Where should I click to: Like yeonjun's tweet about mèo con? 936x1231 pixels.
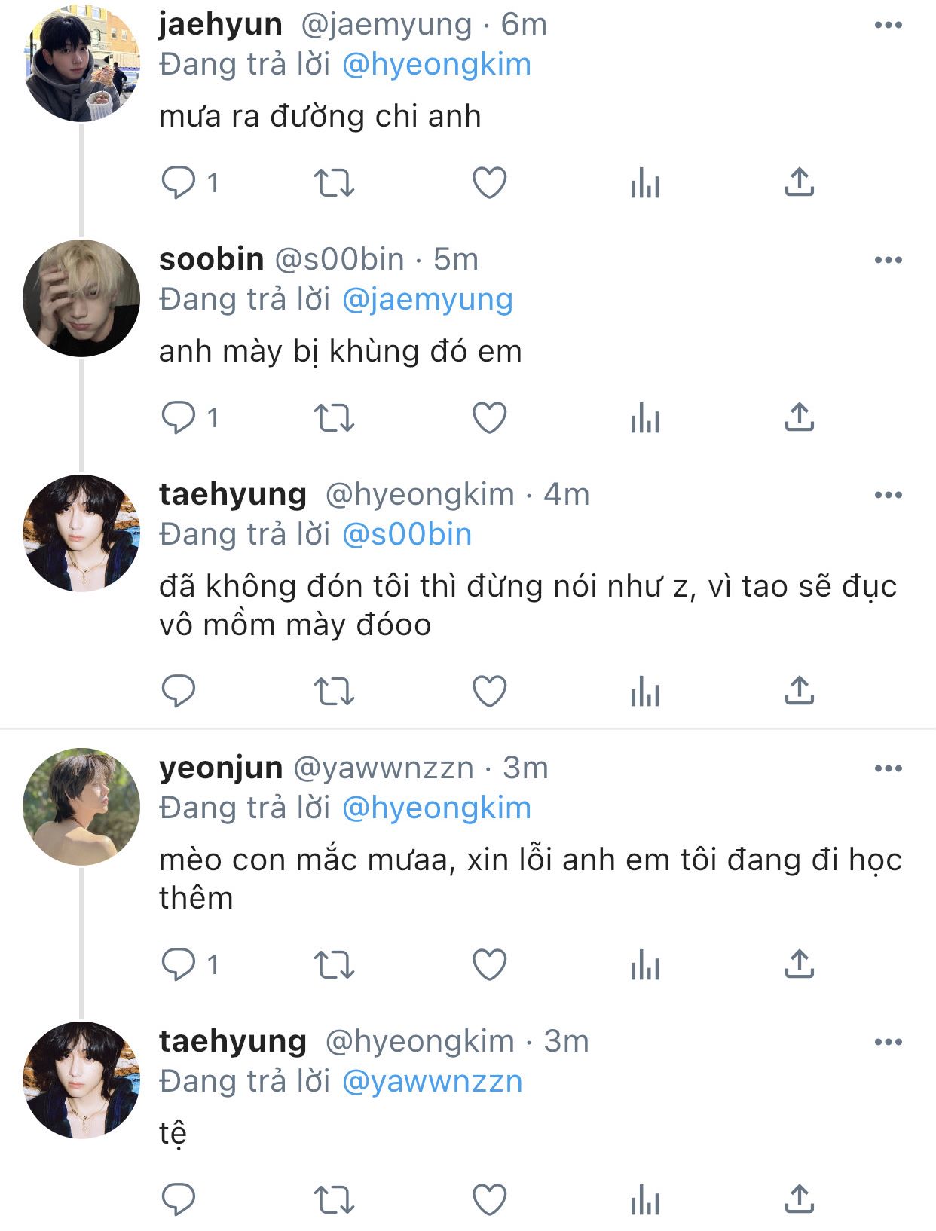point(489,964)
